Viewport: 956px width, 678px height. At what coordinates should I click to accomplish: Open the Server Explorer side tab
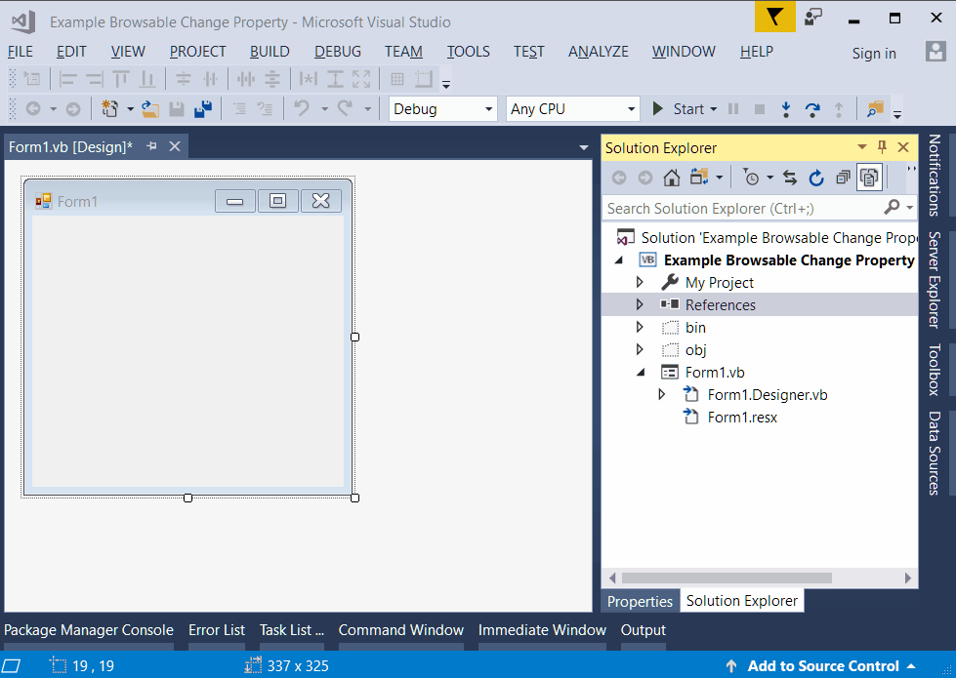(x=935, y=280)
